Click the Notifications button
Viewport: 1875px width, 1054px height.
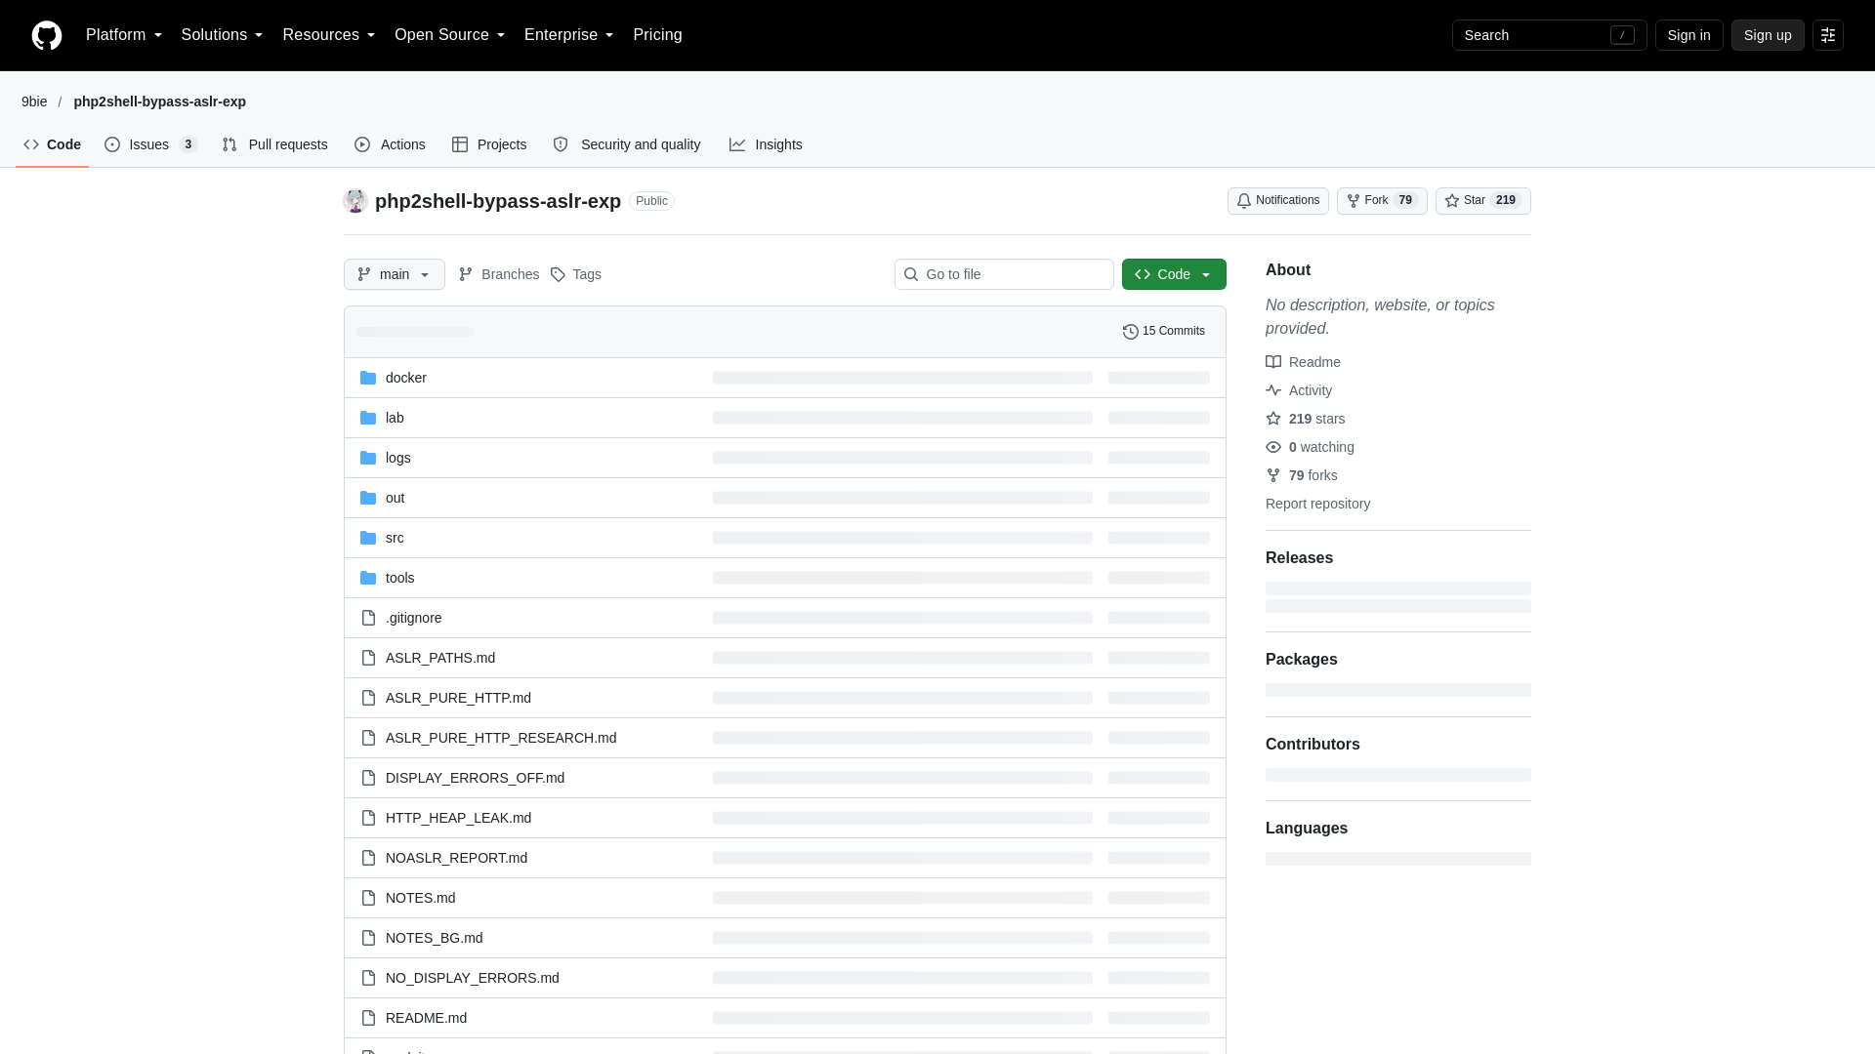click(1278, 201)
